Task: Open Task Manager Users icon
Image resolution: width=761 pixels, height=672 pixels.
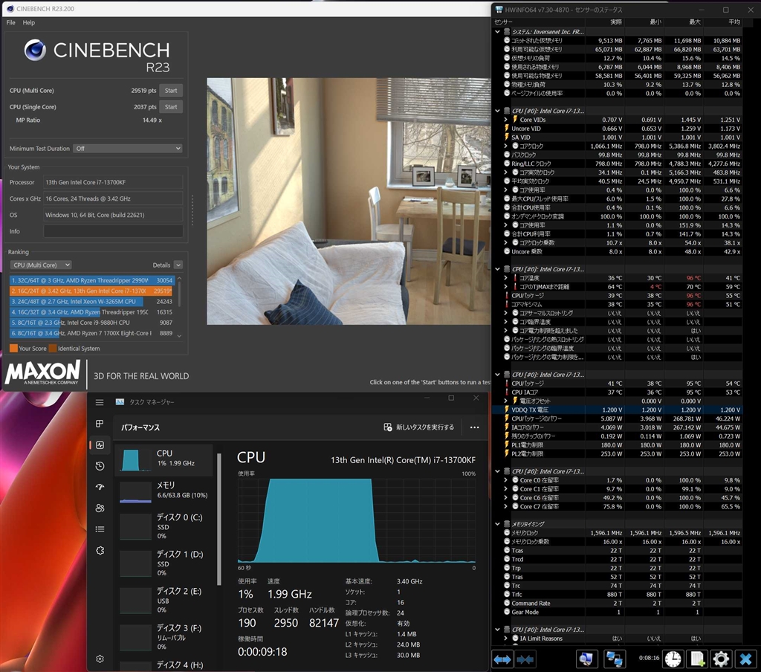Action: pyautogui.click(x=100, y=508)
